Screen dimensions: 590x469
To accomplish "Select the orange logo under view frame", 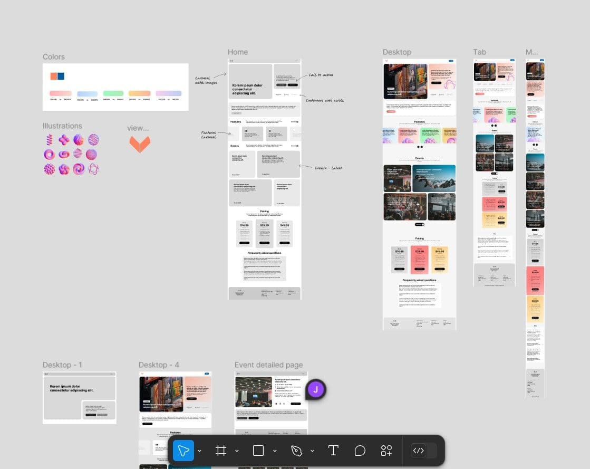I will (x=140, y=143).
